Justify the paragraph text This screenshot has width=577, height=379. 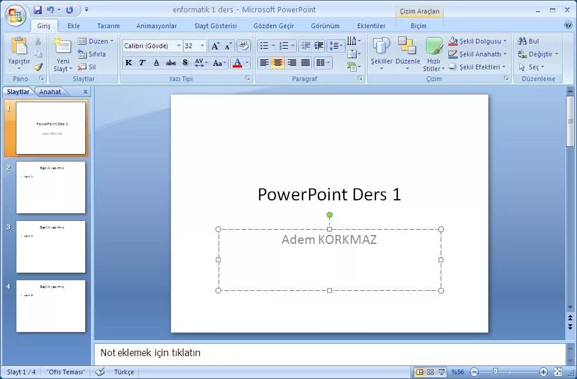pyautogui.click(x=306, y=63)
